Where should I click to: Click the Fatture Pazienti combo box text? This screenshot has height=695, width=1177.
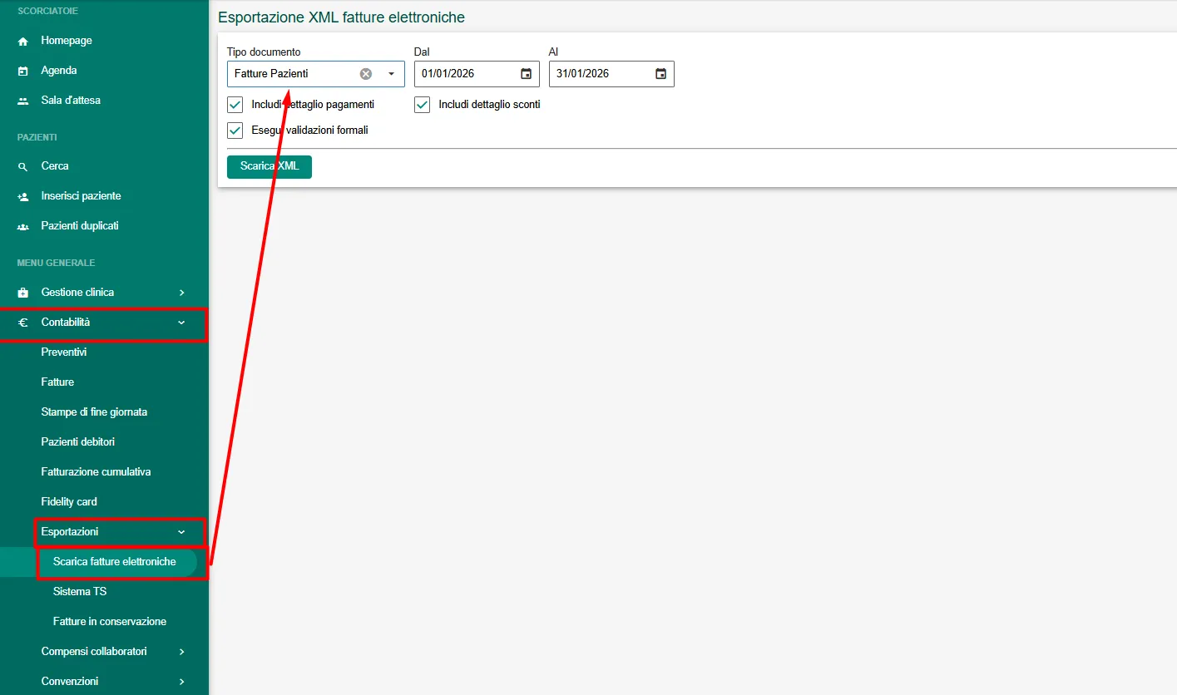click(x=271, y=74)
